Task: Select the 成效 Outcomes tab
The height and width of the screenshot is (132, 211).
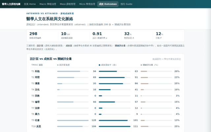Action: point(108,4)
